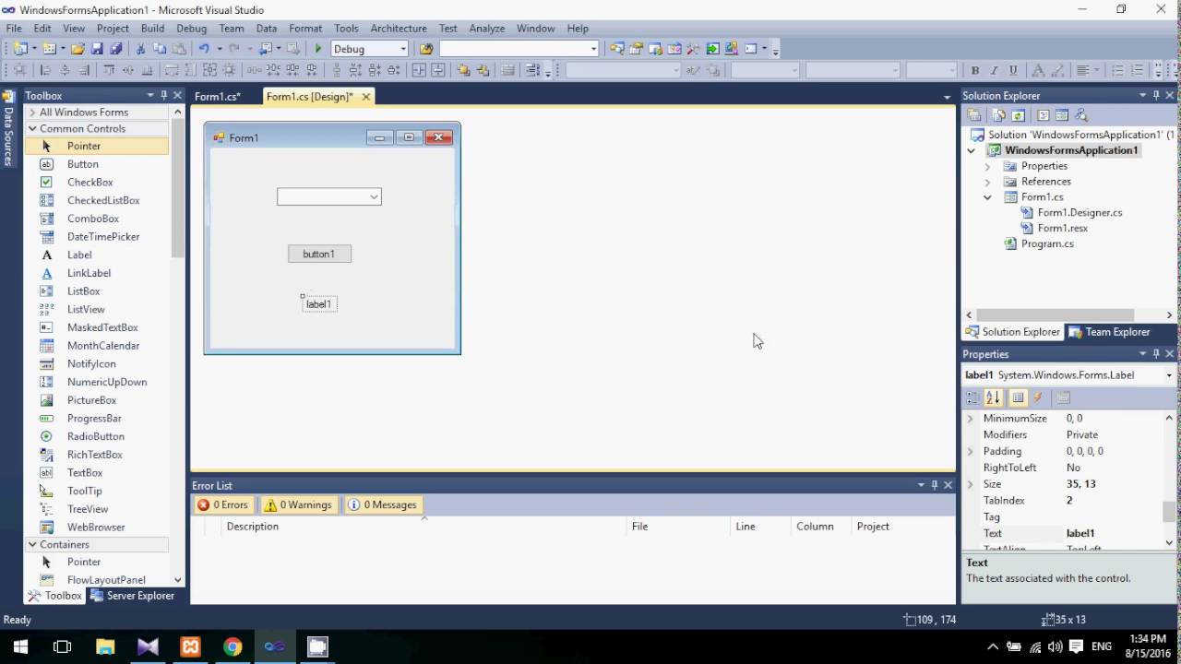Click the Bold formatting icon
Screen dimensions: 1181x664
pos(974,70)
